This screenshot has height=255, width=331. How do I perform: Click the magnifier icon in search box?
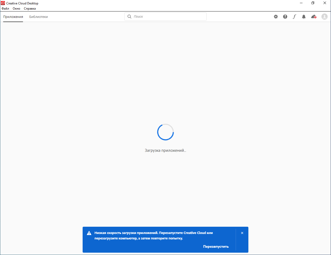pyautogui.click(x=129, y=17)
